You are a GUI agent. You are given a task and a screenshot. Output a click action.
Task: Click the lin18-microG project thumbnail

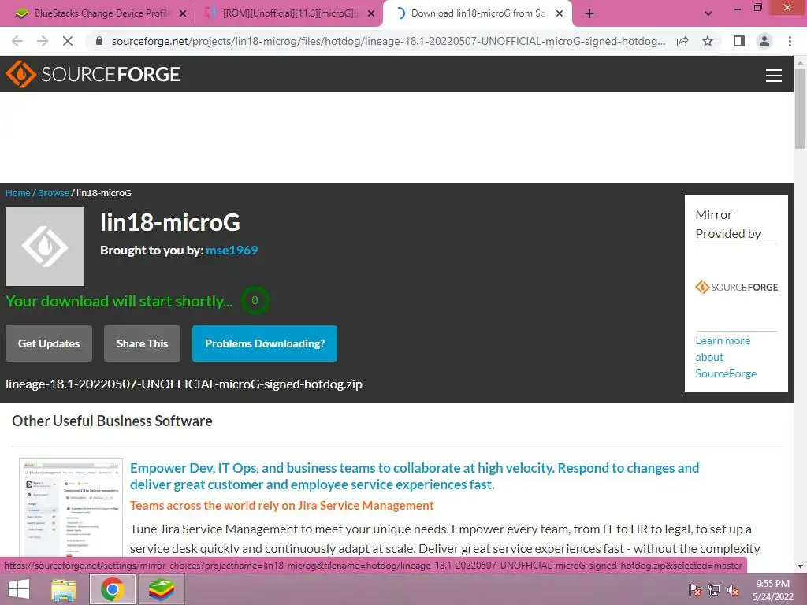(45, 247)
